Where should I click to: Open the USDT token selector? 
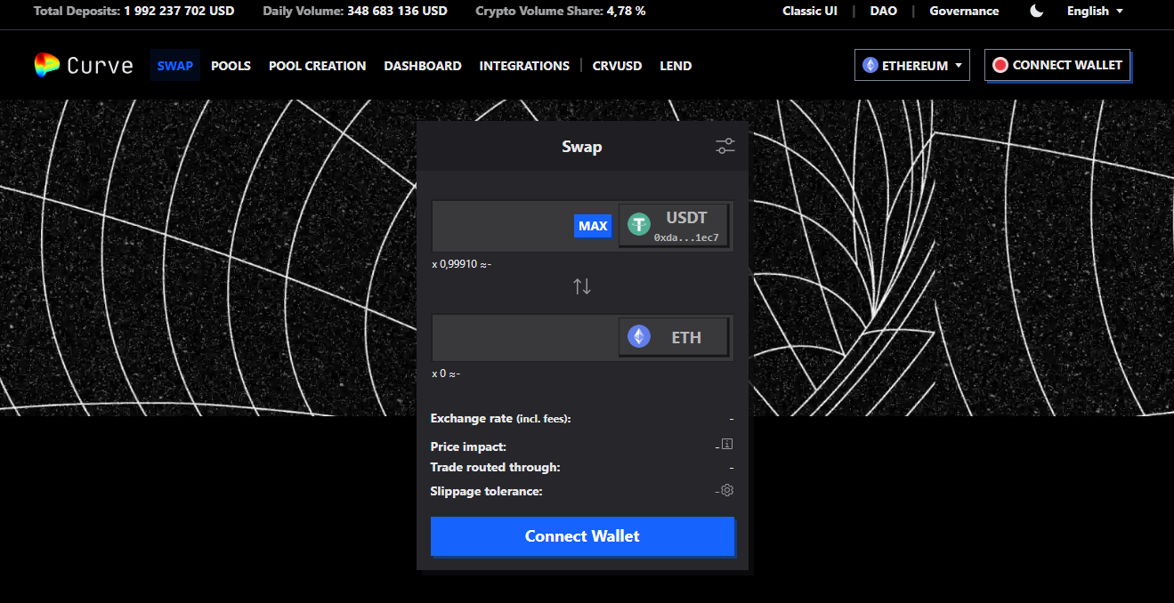[x=675, y=226]
